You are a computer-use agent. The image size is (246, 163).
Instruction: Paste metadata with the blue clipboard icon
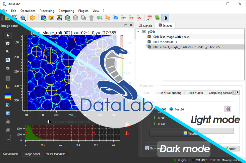tap(115, 18)
